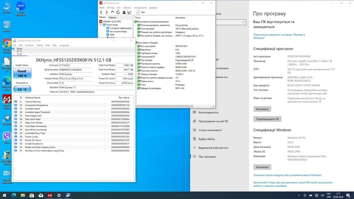Open AIDA64 Інструменти menu
The width and height of the screenshot is (354, 199).
pos(140,8)
